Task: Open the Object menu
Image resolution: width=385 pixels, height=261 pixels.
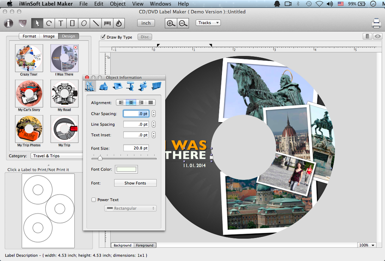Action: pyautogui.click(x=118, y=4)
